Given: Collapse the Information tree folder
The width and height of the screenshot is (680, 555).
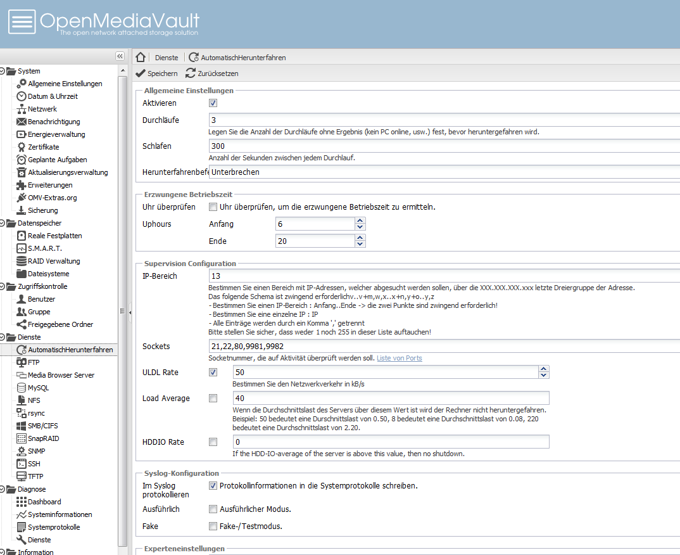Looking at the screenshot, I should point(2,552).
